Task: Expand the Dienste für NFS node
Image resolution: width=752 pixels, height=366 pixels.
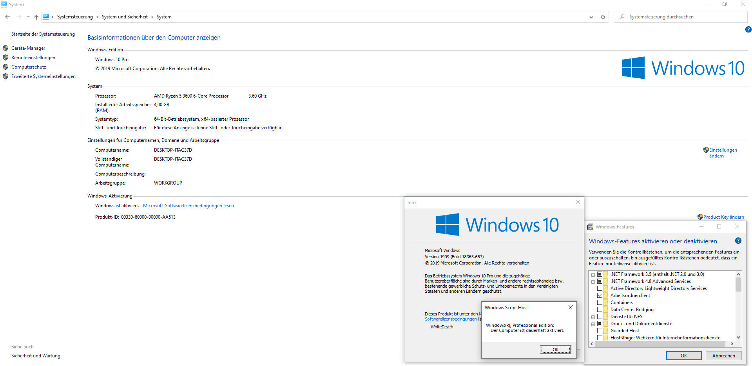Action: pyautogui.click(x=593, y=317)
